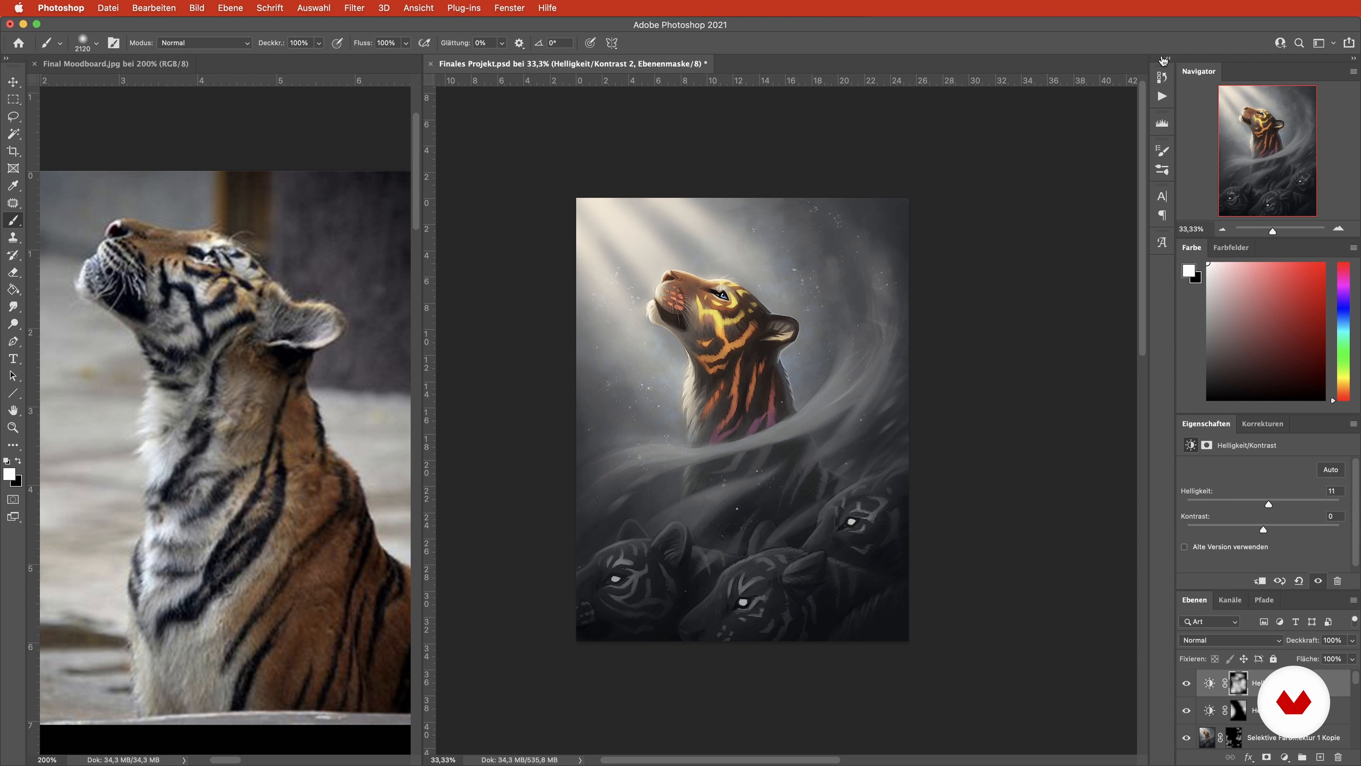Click the Auto button in Properties
This screenshot has width=1361, height=766.
point(1331,470)
